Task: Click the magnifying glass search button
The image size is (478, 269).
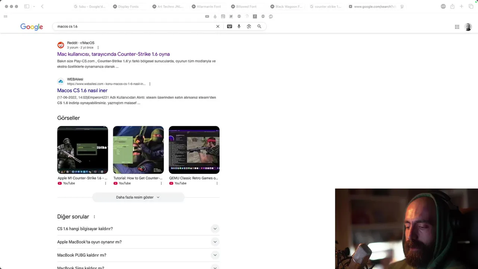Action: tap(259, 27)
